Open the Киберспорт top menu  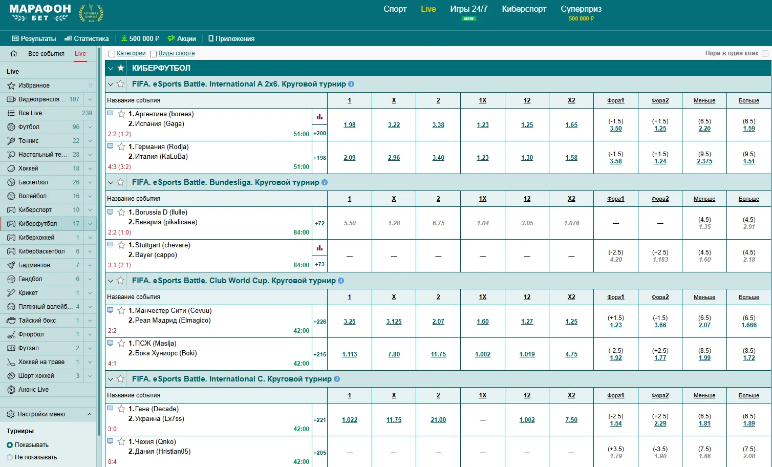click(x=524, y=9)
